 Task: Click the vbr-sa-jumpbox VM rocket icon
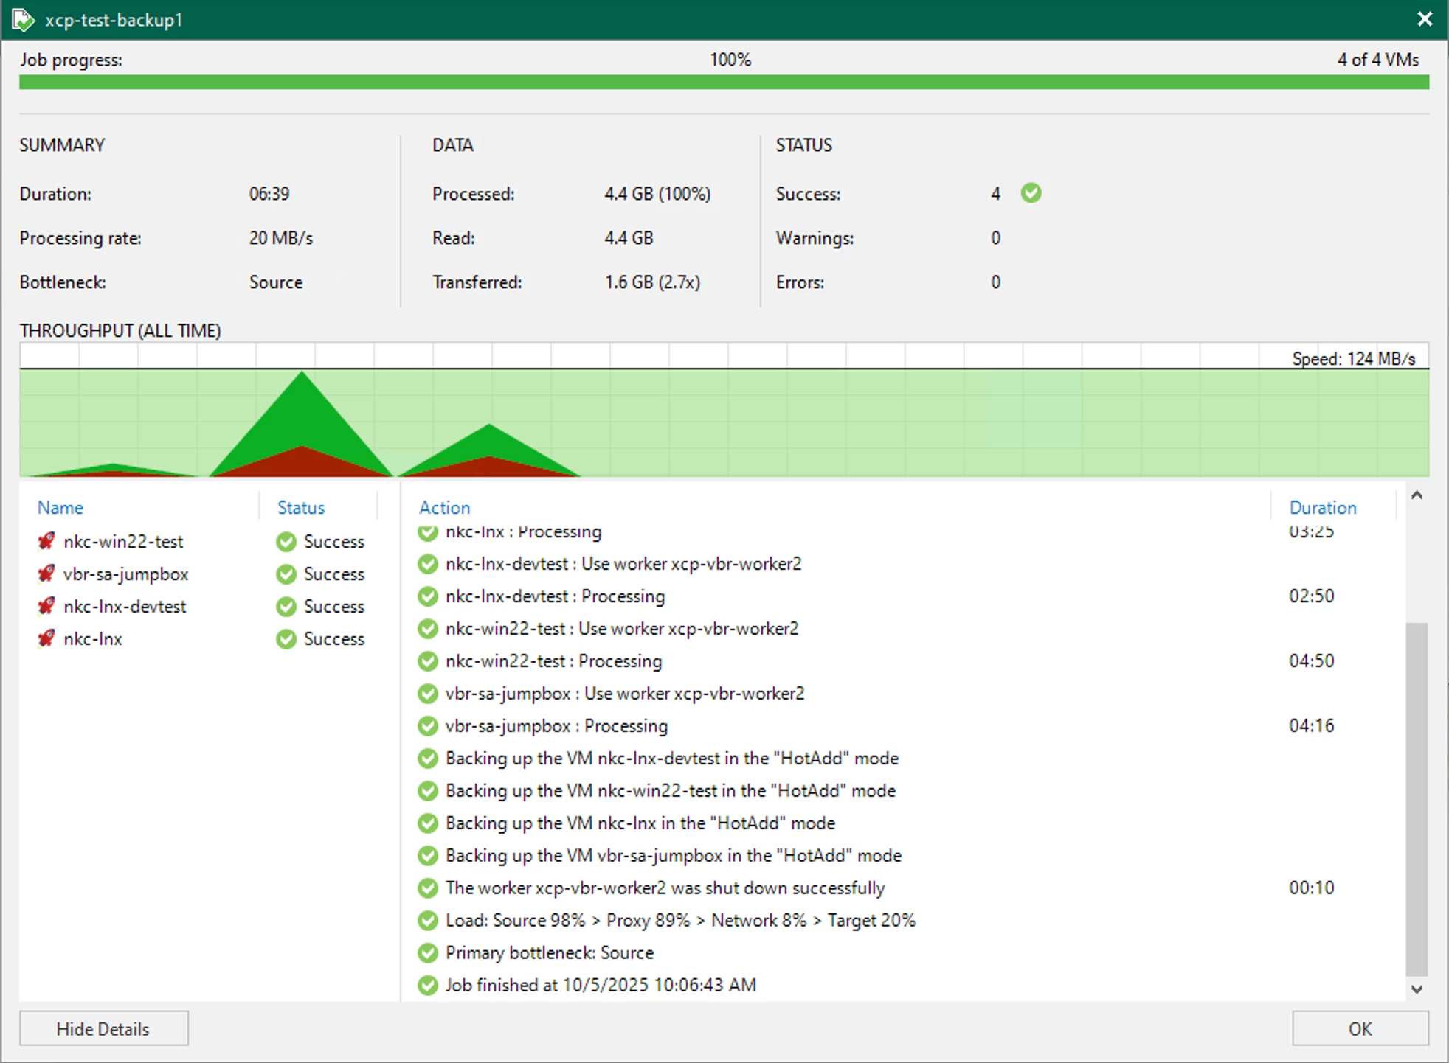tap(46, 574)
